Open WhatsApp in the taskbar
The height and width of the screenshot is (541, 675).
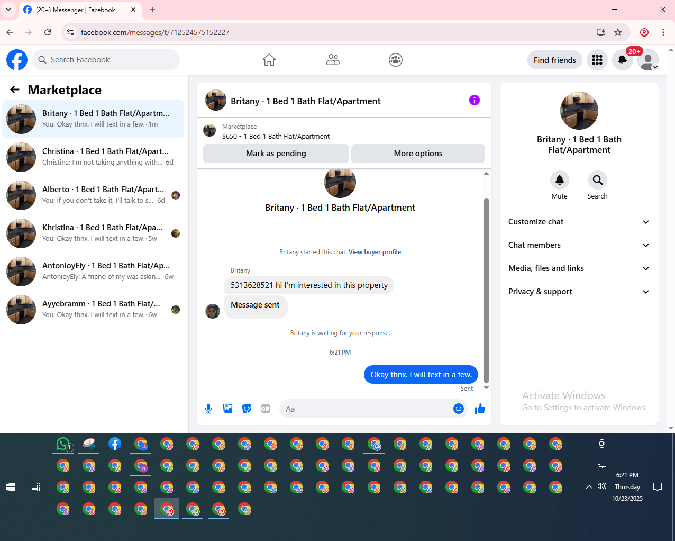click(x=63, y=444)
